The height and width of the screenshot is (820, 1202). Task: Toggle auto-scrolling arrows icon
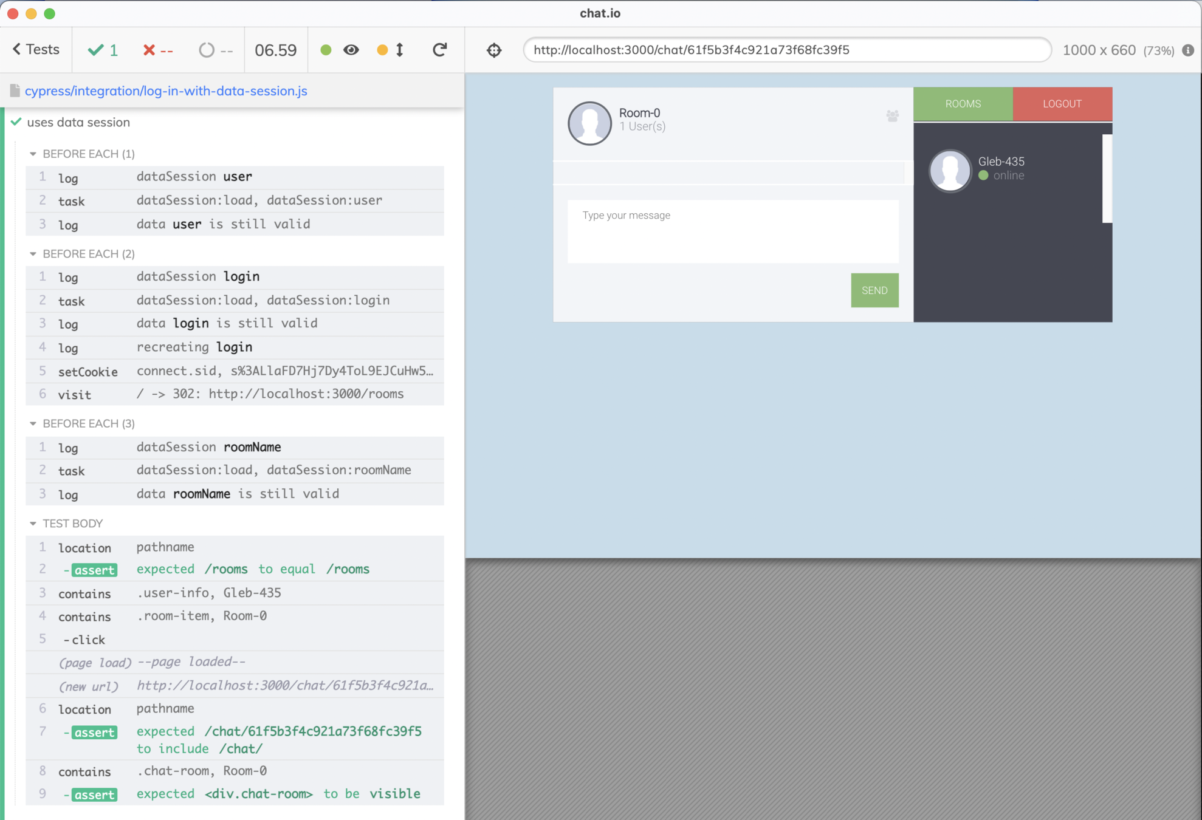coord(399,50)
